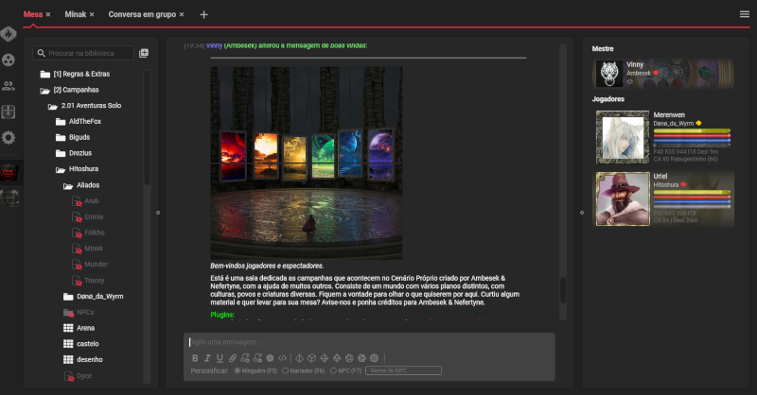Click the Procurar na biblioteca search field

click(x=83, y=53)
